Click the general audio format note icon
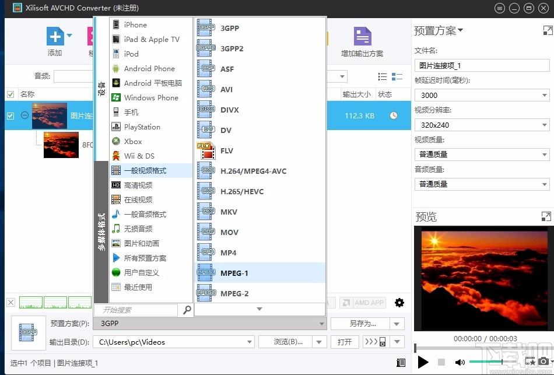The width and height of the screenshot is (554, 375). point(116,214)
